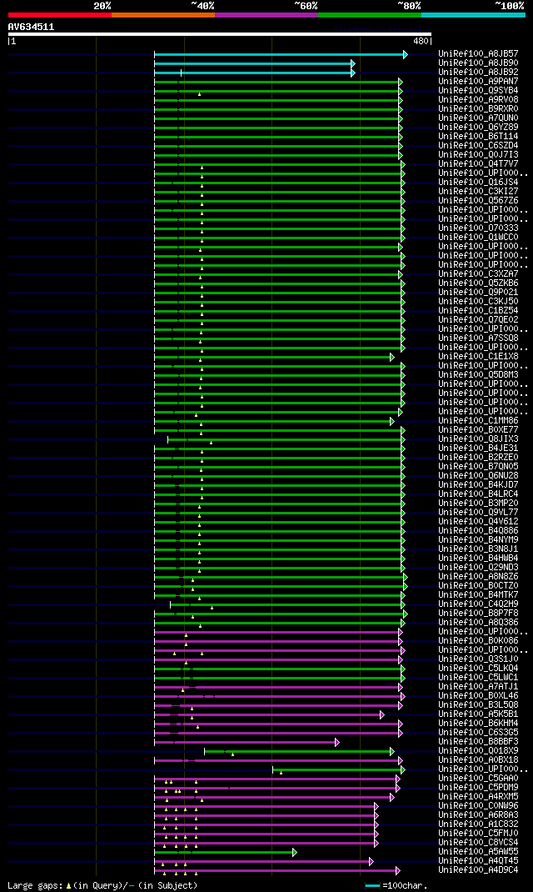This screenshot has width=533, height=892.
Task: Select the hit label UniRef100_B7QN05
Action: click(x=478, y=467)
